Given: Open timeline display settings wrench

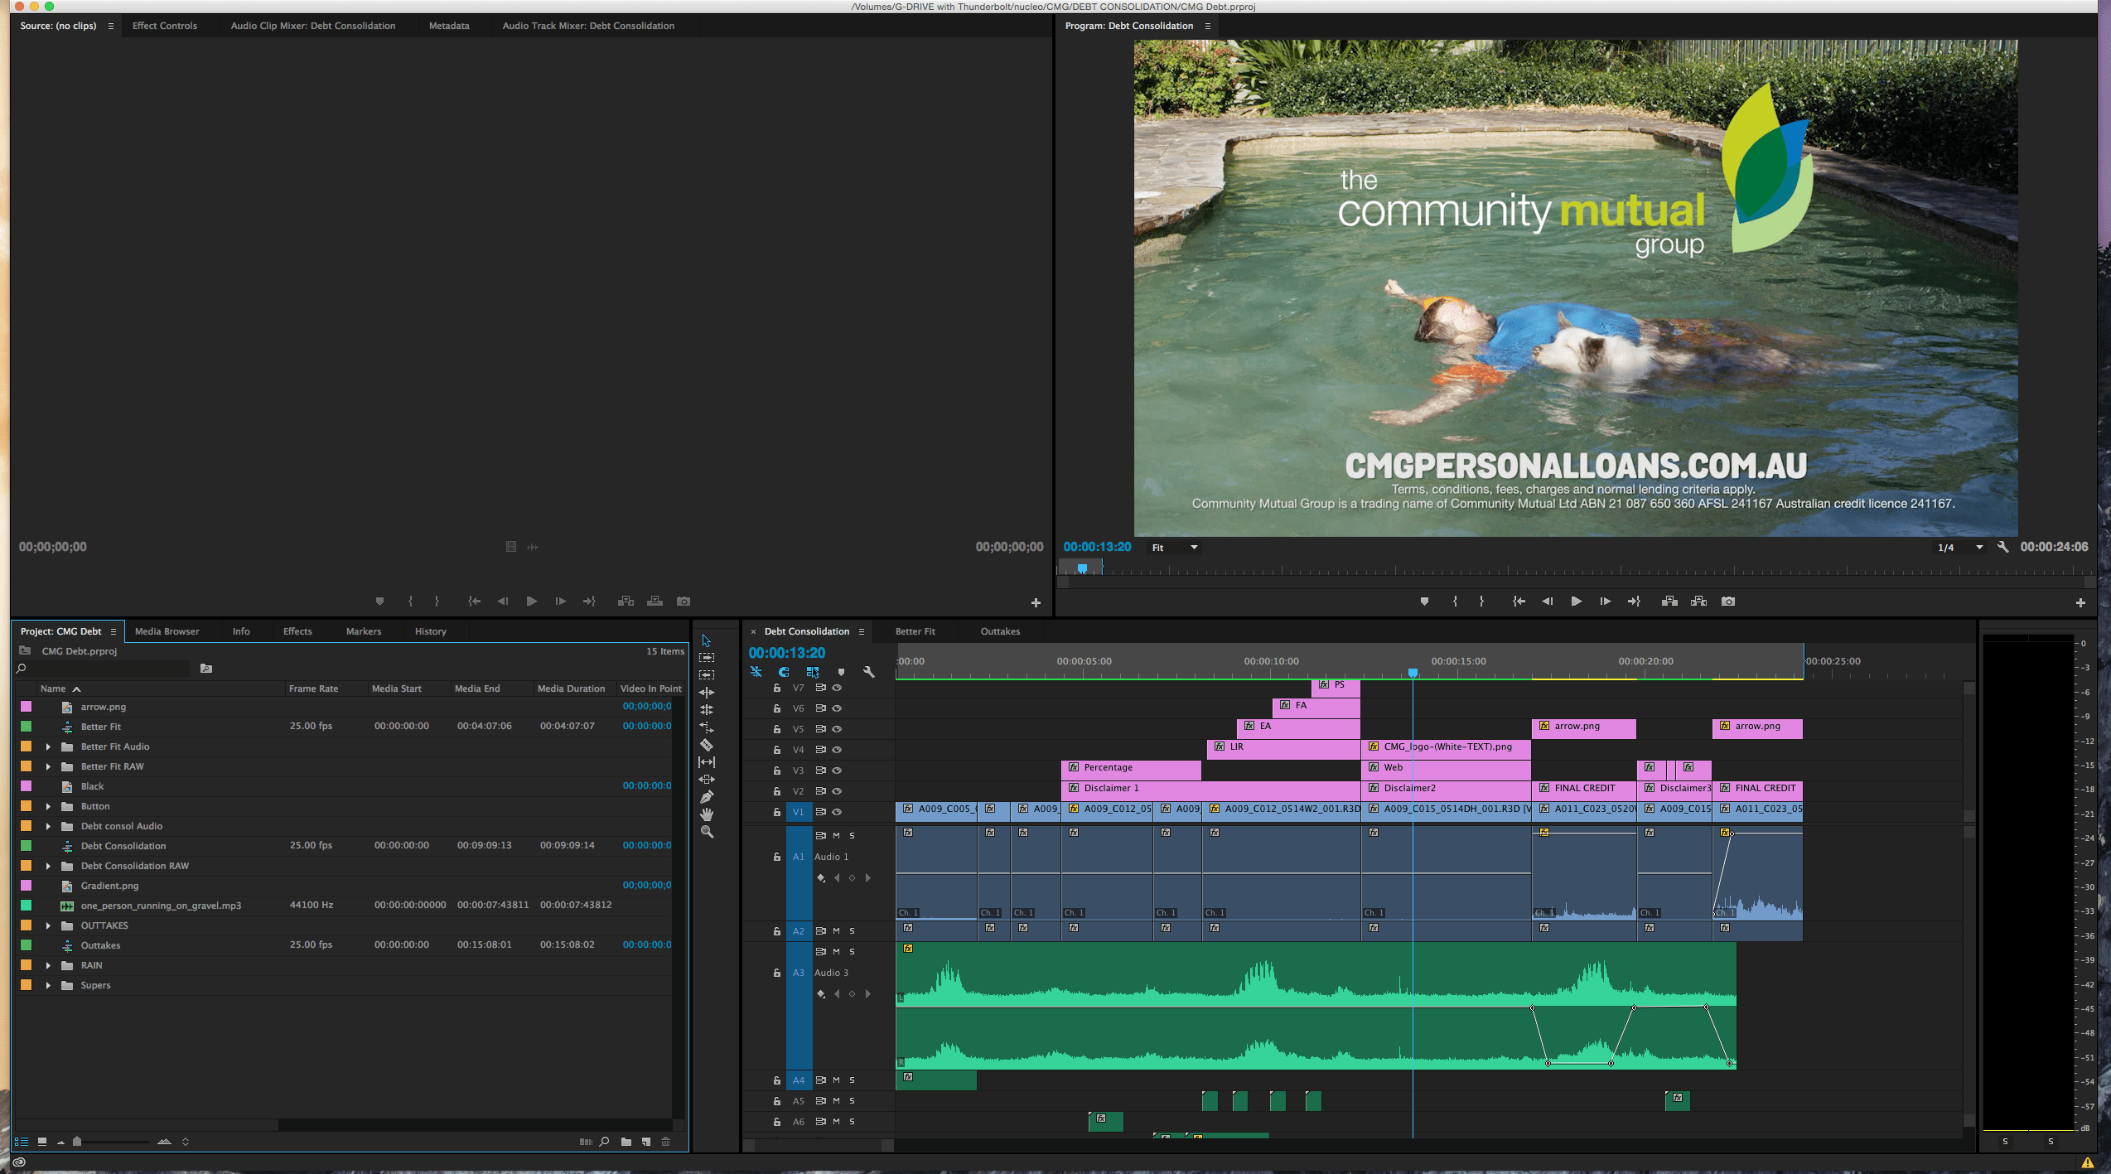Looking at the screenshot, I should [868, 672].
